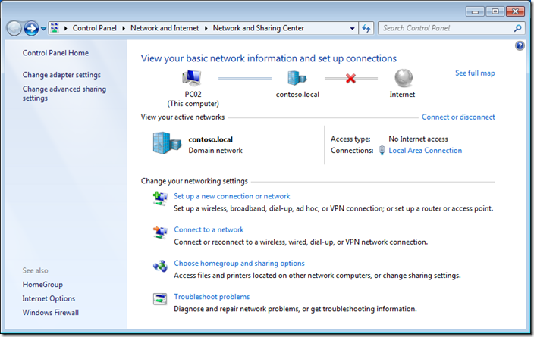Click the contoso.local domain network building icon
The width and height of the screenshot is (534, 337).
(166, 144)
